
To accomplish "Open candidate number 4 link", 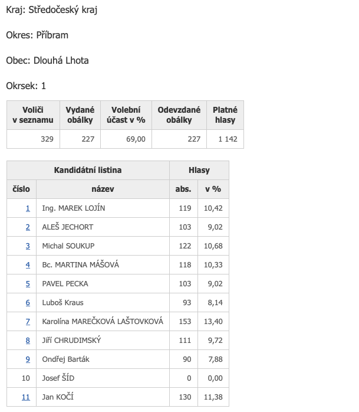I will coord(28,265).
